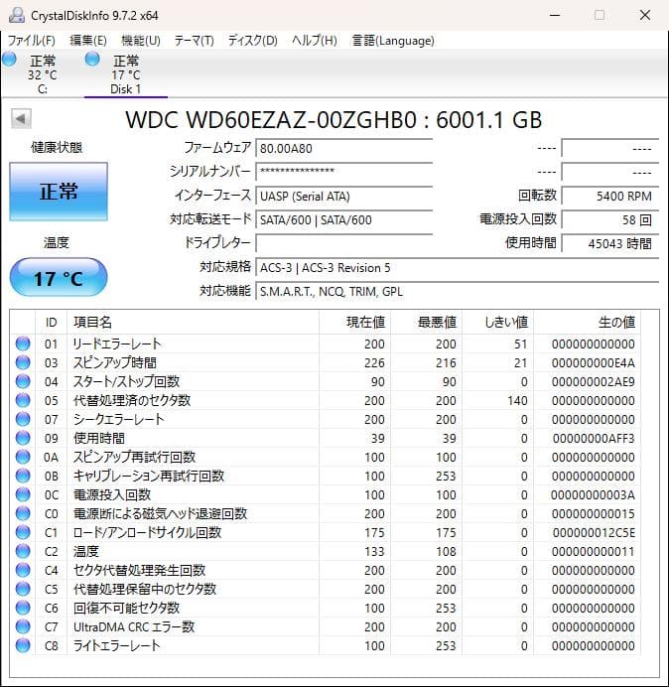The height and width of the screenshot is (687, 669).
Task: Click the rotation rate value 5400 RPM
Action: click(x=610, y=196)
